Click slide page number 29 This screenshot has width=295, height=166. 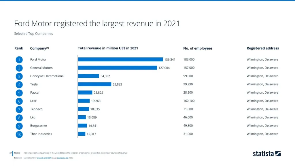pos(10,153)
